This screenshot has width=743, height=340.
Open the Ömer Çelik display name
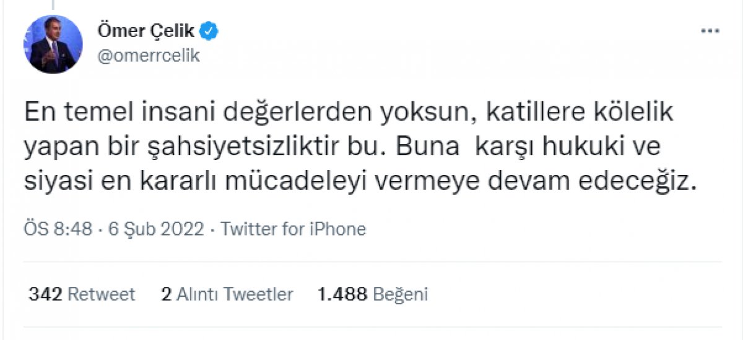(146, 31)
